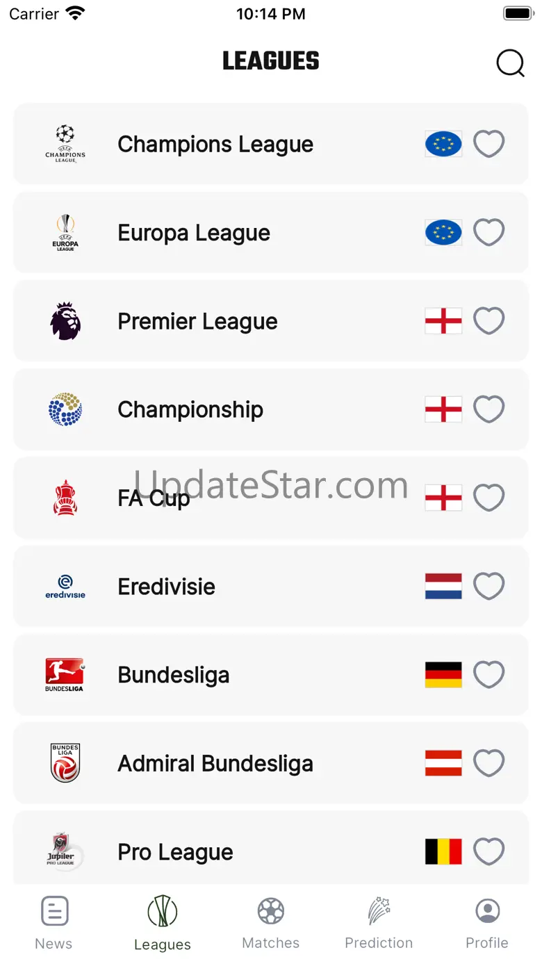
Task: Favorite the Champions League with heart
Action: point(488,144)
